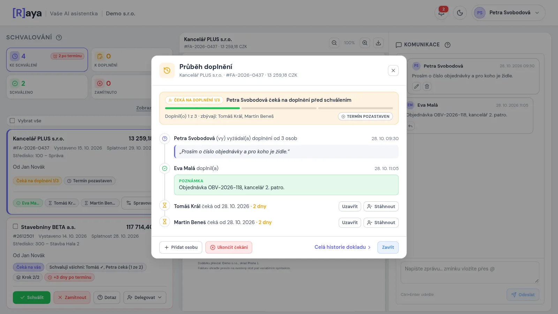This screenshot has height=314, width=558.
Task: Reply to Eva Malá's message
Action: (410, 126)
